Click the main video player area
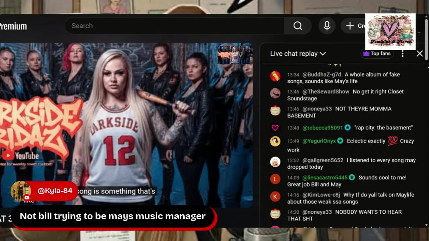 point(126,125)
